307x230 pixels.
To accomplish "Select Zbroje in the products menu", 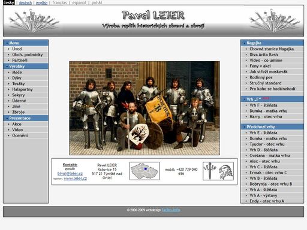I will [x=26, y=112].
